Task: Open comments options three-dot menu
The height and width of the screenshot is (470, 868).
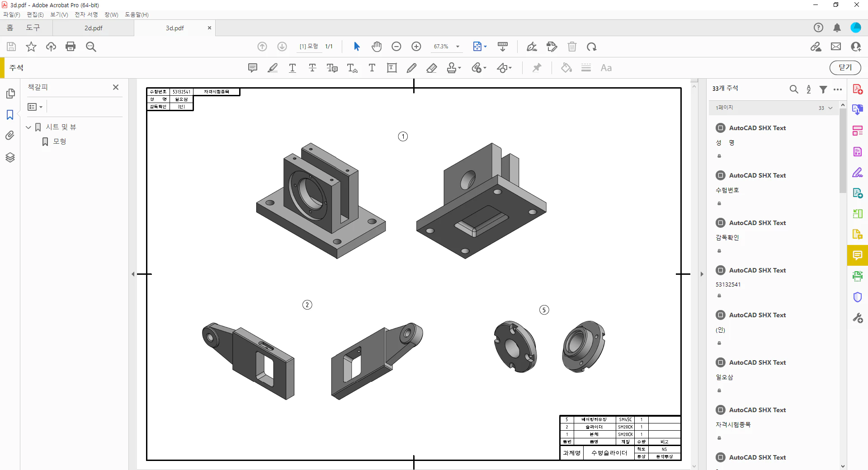Action: [838, 89]
